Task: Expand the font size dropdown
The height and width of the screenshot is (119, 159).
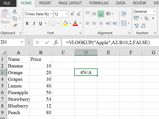Action: pyautogui.click(x=67, y=14)
